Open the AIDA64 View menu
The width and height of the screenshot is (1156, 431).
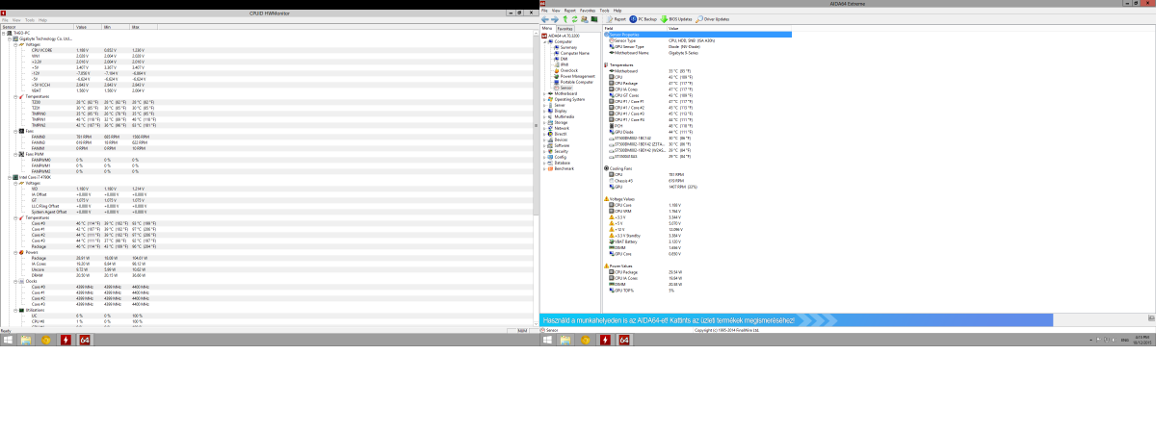[556, 10]
